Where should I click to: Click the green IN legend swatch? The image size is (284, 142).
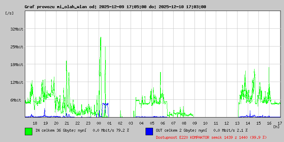(x=29, y=131)
